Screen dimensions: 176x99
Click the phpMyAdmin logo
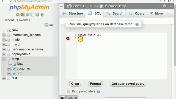point(29,7)
